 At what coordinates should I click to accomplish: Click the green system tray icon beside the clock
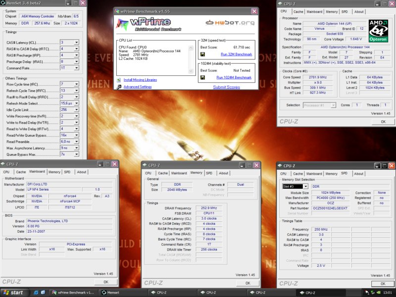click(x=379, y=293)
